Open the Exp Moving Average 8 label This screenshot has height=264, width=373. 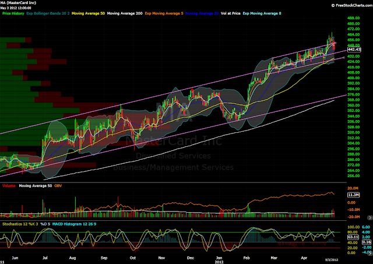coord(262,13)
